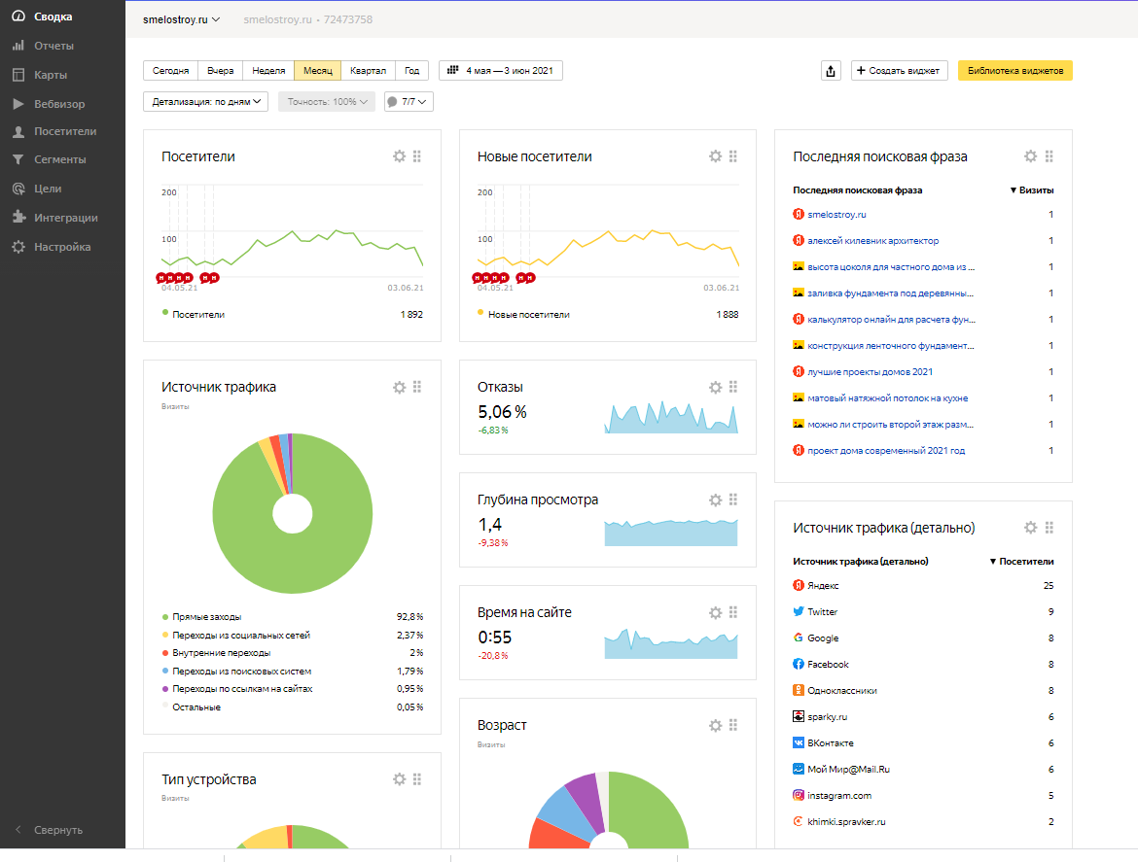
Task: Expand the Детализация: по дням dropdown
Action: (x=206, y=102)
